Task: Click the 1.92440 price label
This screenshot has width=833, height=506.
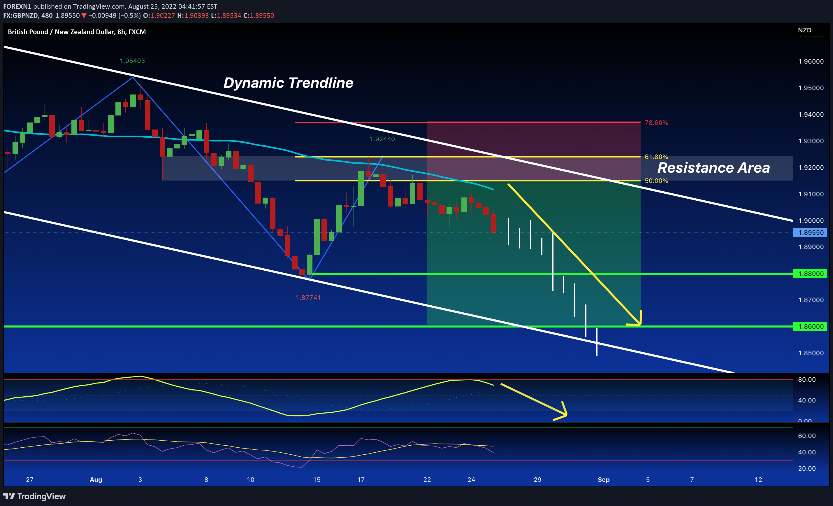Action: pos(382,139)
